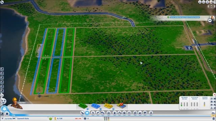
Task: Click the treasury amount 8,138
Action: click(60, 119)
